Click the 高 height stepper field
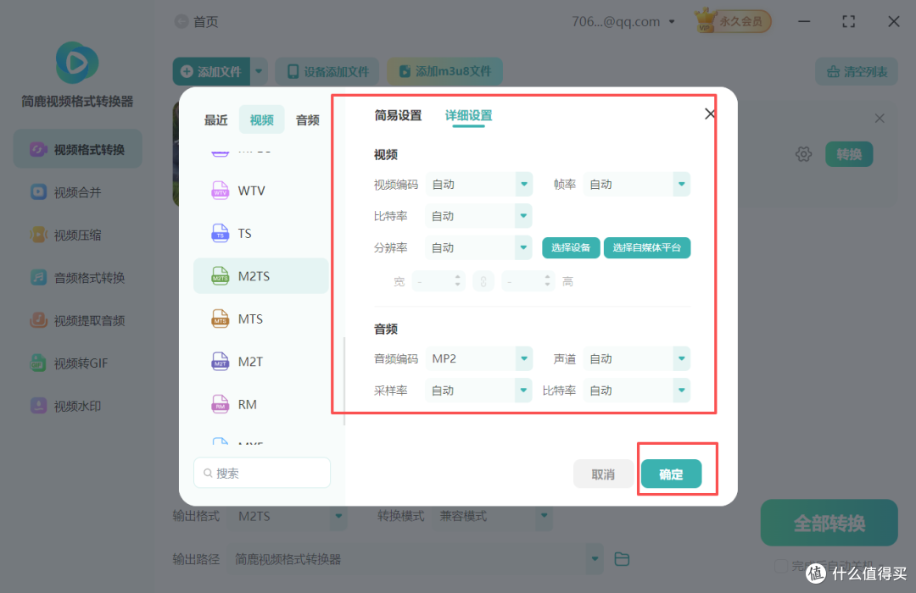The width and height of the screenshot is (916, 593). (x=528, y=282)
